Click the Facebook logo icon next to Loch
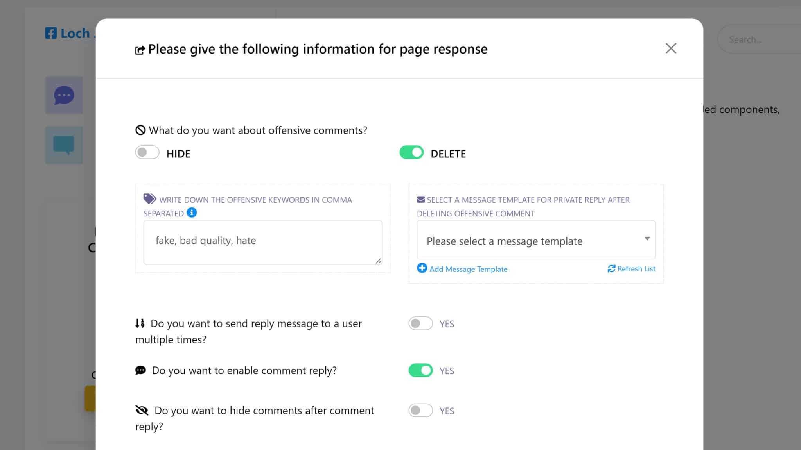Viewport: 801px width, 450px height. pos(51,33)
